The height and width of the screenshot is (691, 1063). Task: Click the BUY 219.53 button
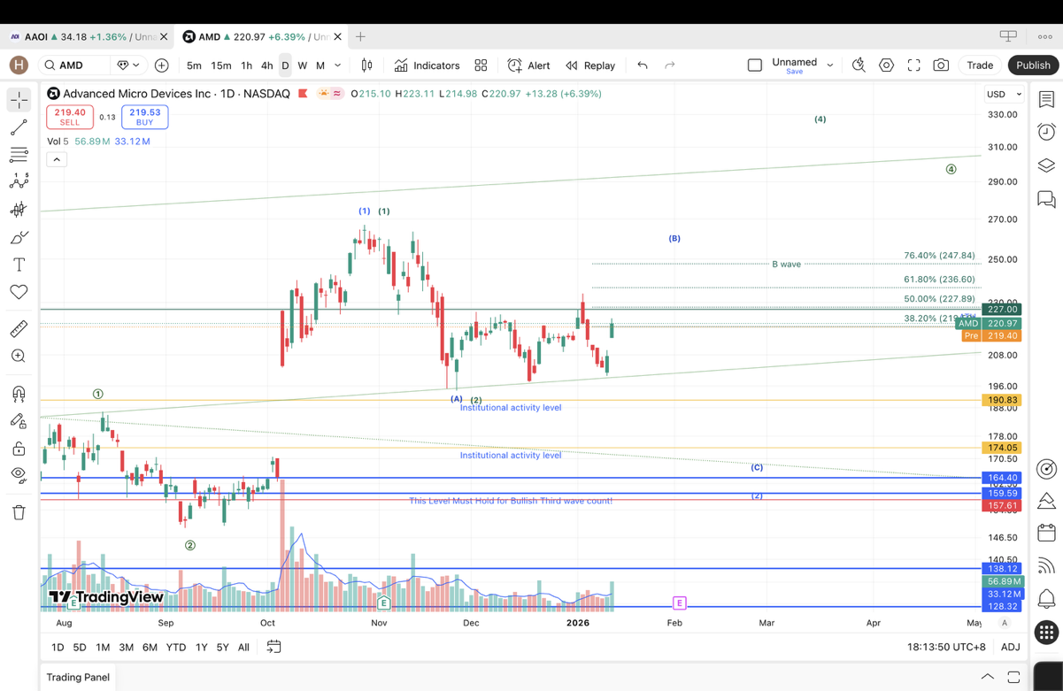145,117
